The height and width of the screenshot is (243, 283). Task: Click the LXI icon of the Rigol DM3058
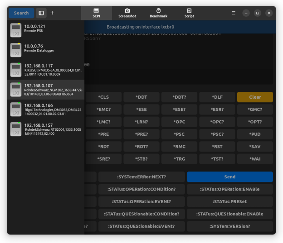coord(16,109)
